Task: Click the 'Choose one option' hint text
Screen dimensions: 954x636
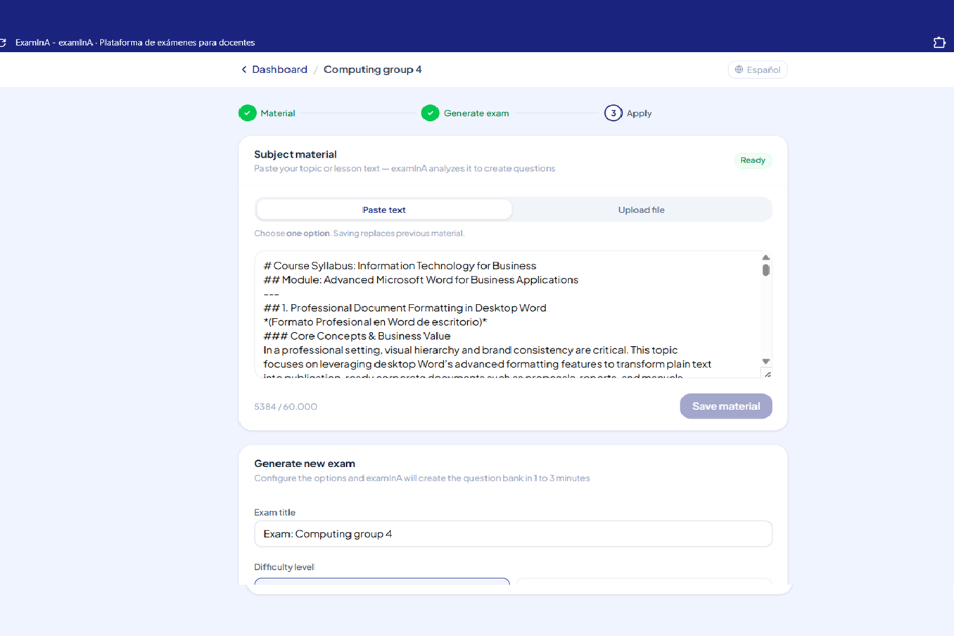Action: tap(360, 234)
